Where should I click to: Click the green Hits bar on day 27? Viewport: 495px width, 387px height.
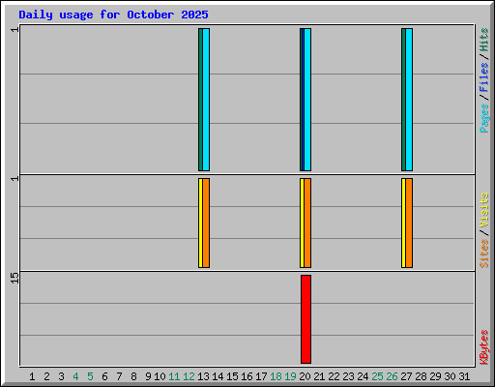[x=403, y=100]
